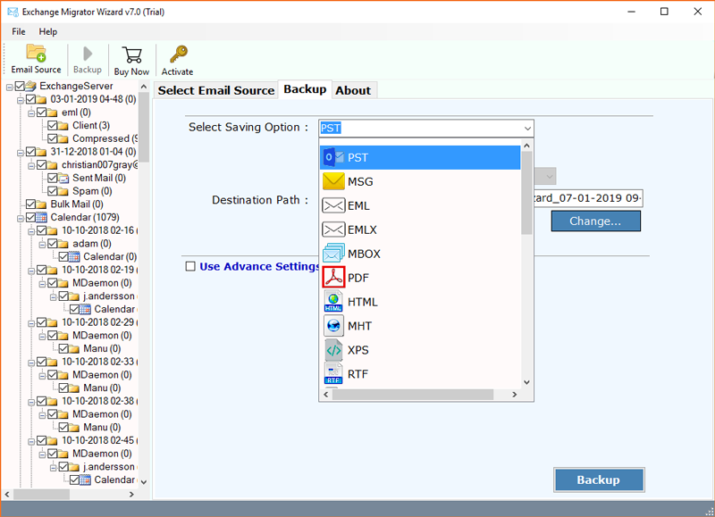Collapse the 31-12-2018 01-04 node
The height and width of the screenshot is (517, 715).
(x=20, y=152)
